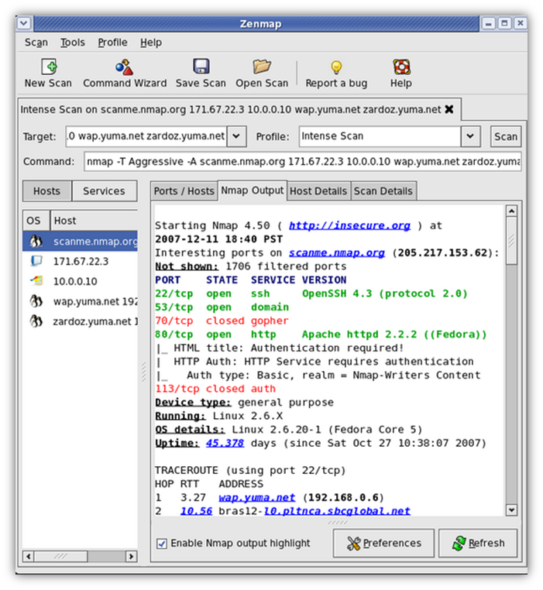543x590 pixels.
Task: Click in the Profile combo text field
Action: tap(380, 136)
